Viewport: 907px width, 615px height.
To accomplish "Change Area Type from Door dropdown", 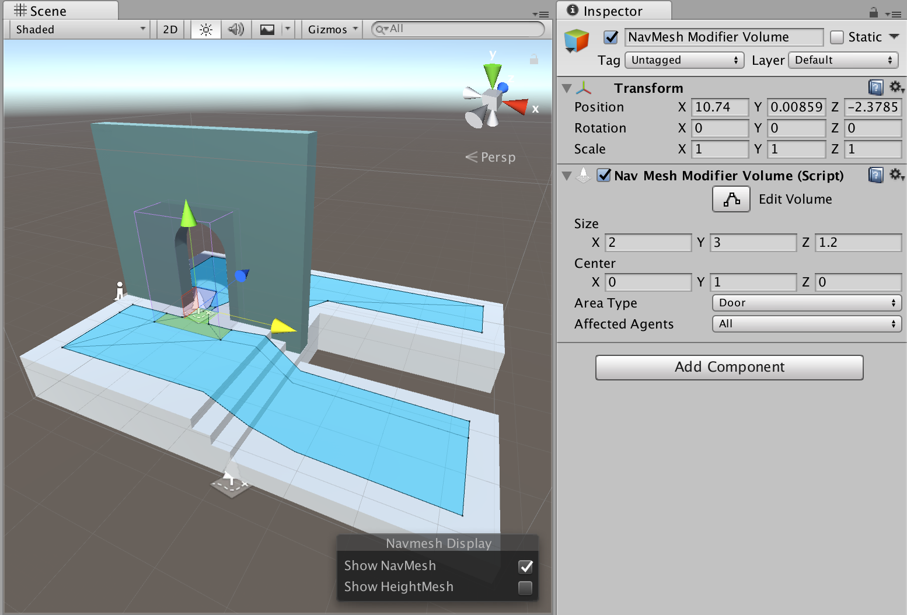I will pyautogui.click(x=807, y=302).
